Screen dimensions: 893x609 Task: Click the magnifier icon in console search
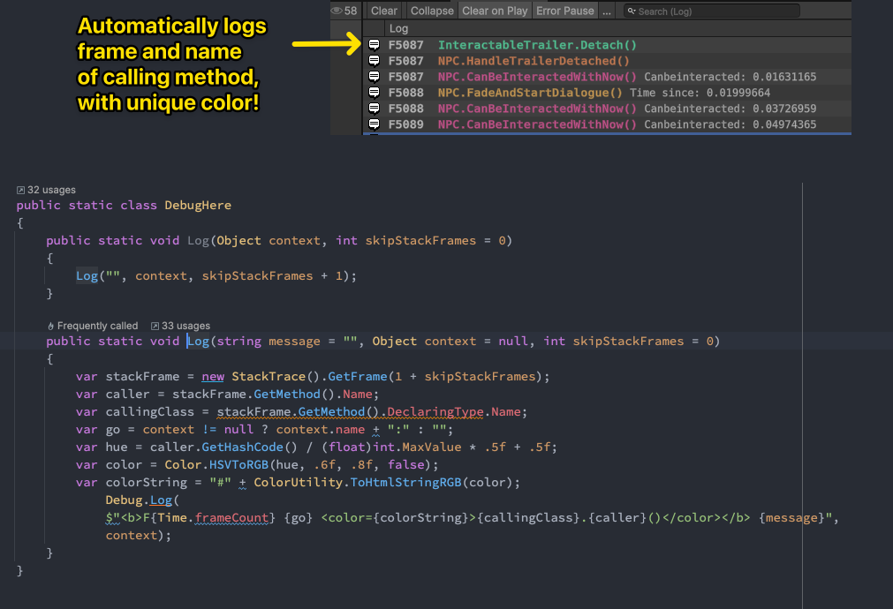tap(631, 11)
